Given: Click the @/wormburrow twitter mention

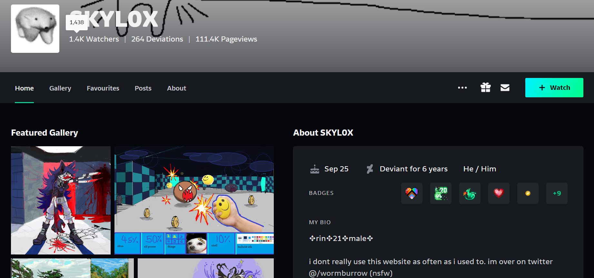Looking at the screenshot, I should point(338,273).
